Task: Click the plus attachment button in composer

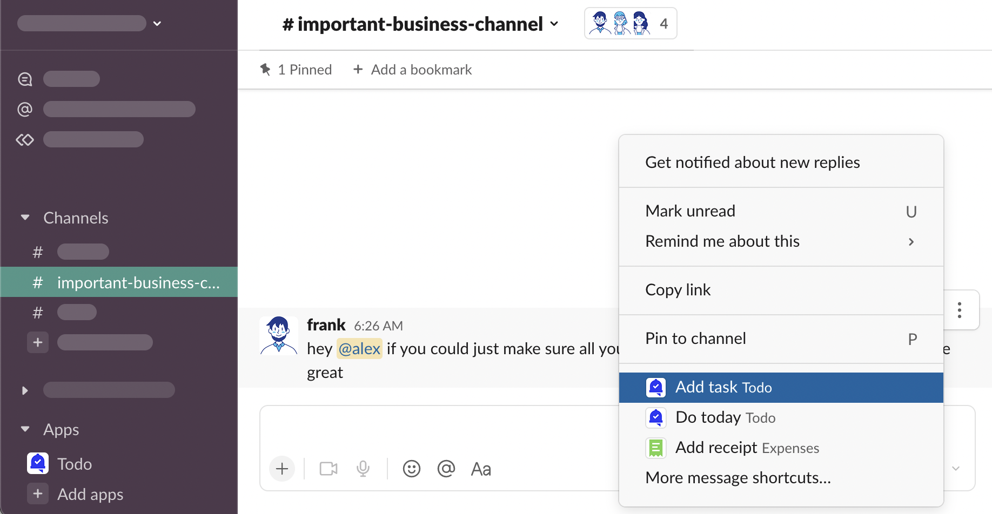Action: coord(282,469)
